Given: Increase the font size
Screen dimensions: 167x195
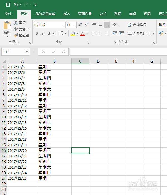Looking at the screenshot, I should coord(80,25).
